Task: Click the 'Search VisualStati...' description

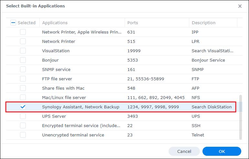Action: [x=213, y=51]
